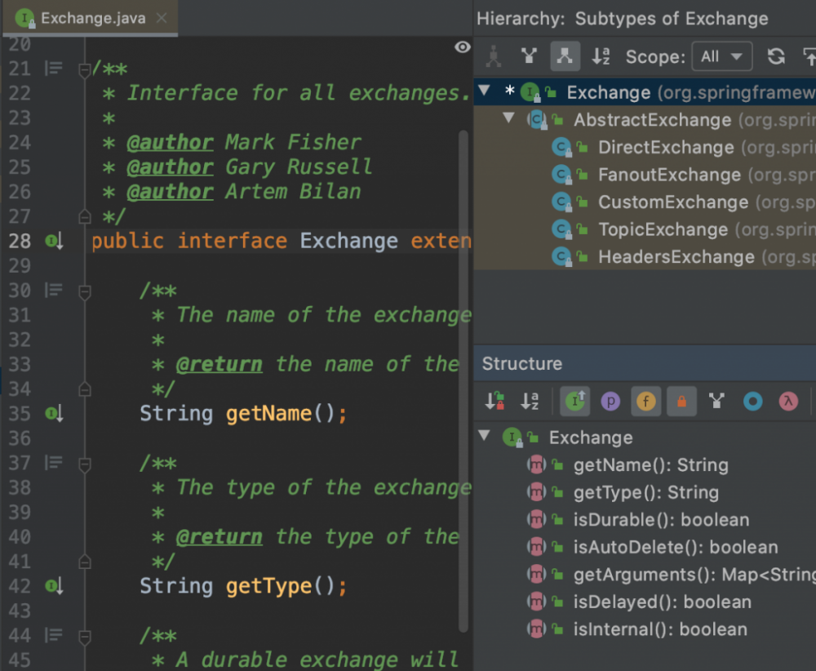The width and height of the screenshot is (816, 671).
Task: Select the Exchange.java editor tab
Action: [x=91, y=18]
